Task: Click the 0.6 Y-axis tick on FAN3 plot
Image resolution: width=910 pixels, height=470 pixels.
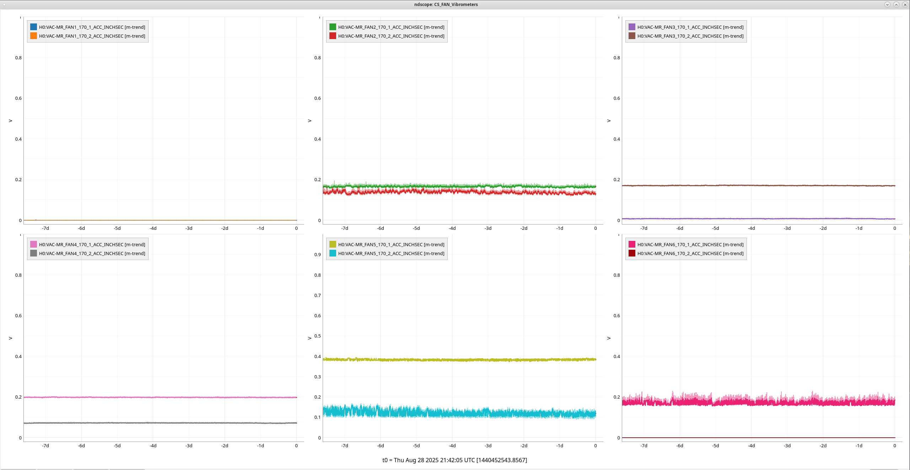Action: pos(616,98)
